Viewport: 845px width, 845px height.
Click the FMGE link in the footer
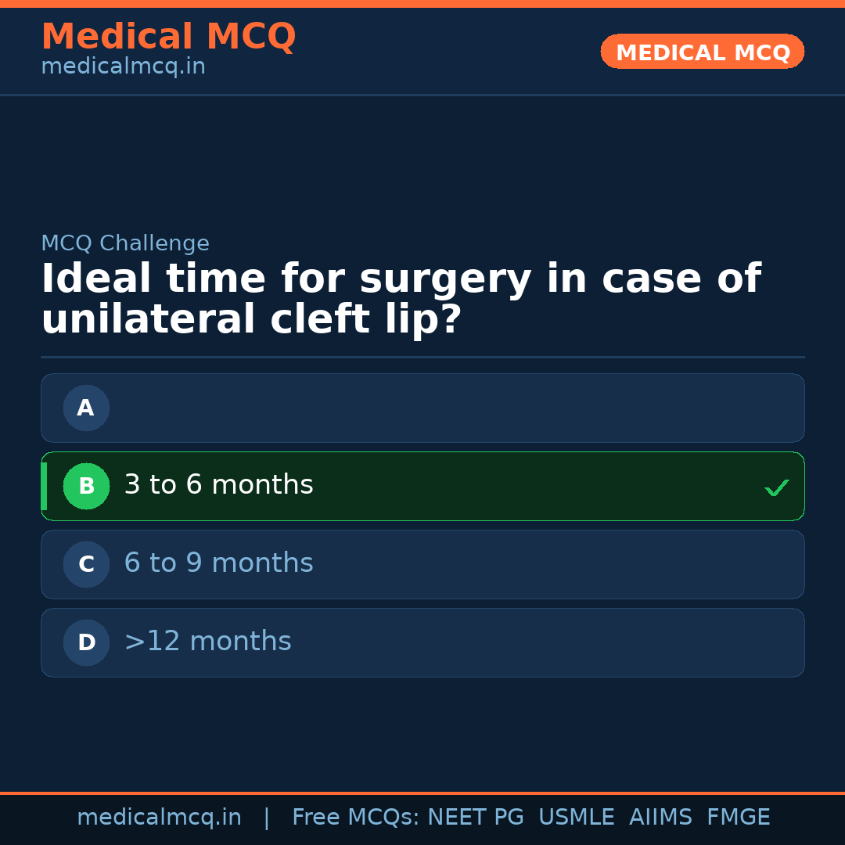pyautogui.click(x=738, y=816)
